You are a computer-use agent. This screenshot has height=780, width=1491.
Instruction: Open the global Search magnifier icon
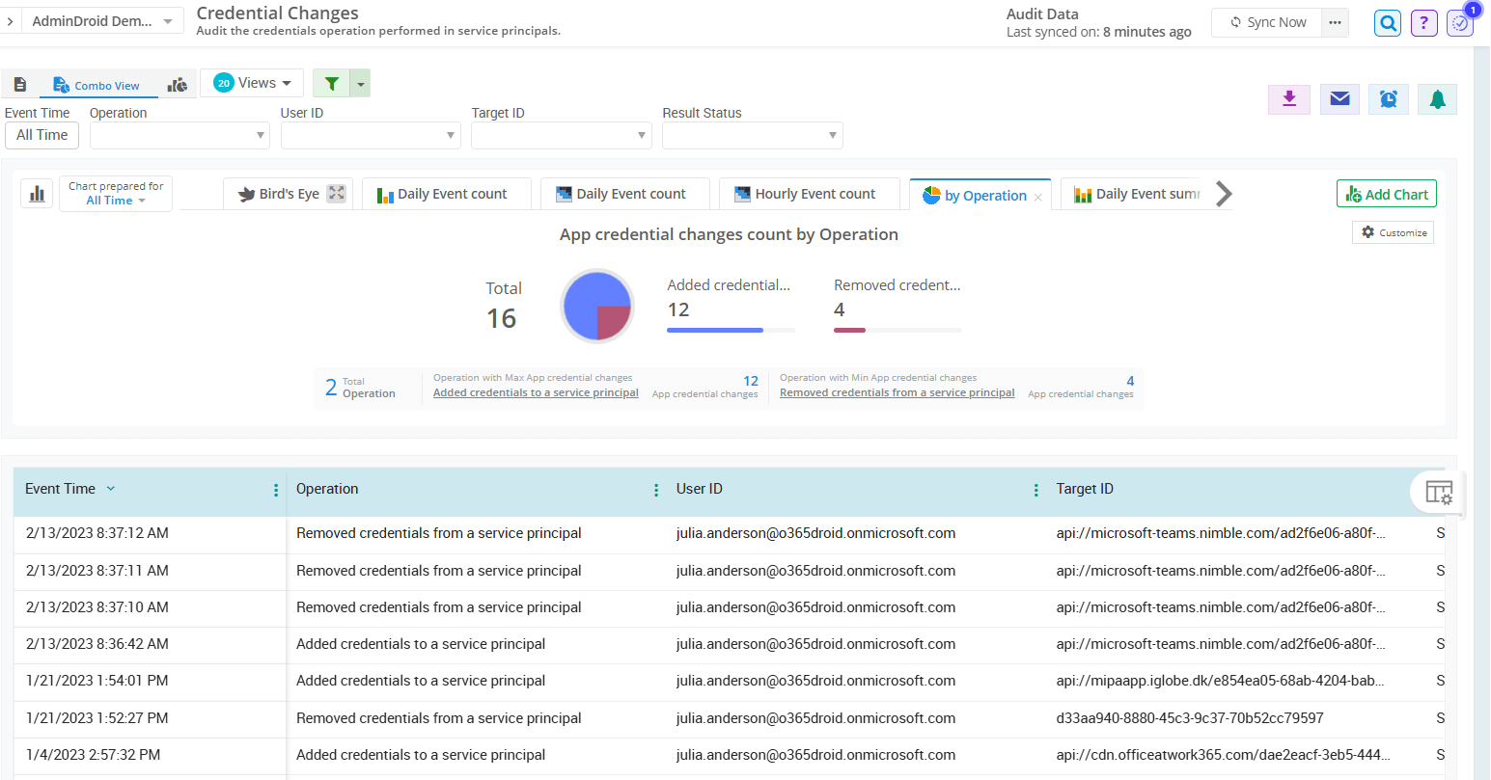click(x=1387, y=22)
